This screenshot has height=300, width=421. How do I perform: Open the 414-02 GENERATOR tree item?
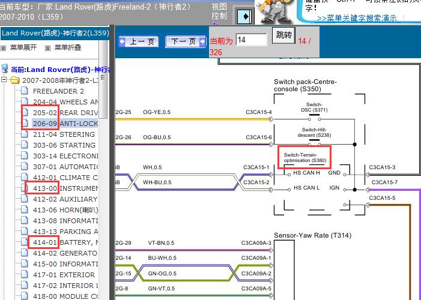tap(65, 253)
